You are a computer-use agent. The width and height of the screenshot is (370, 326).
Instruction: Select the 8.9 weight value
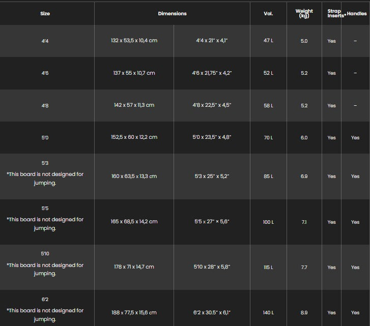point(304,312)
